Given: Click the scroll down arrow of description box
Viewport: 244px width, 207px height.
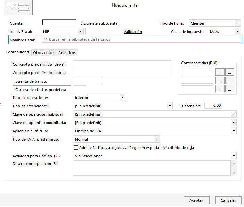Looking at the screenshot, I should (234, 173).
